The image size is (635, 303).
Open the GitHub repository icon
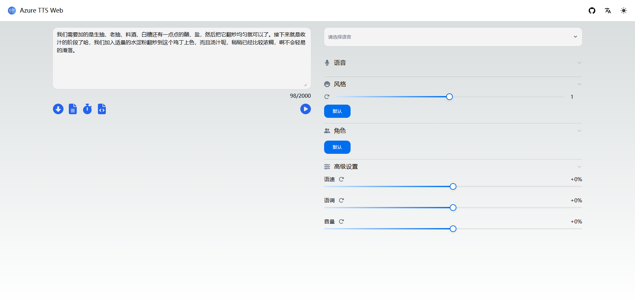[592, 10]
